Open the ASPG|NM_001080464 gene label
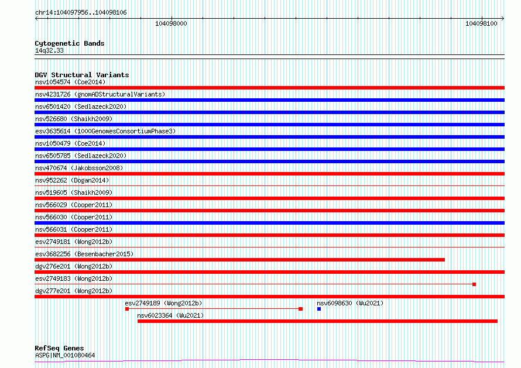The height and width of the screenshot is (368, 521). [x=65, y=355]
